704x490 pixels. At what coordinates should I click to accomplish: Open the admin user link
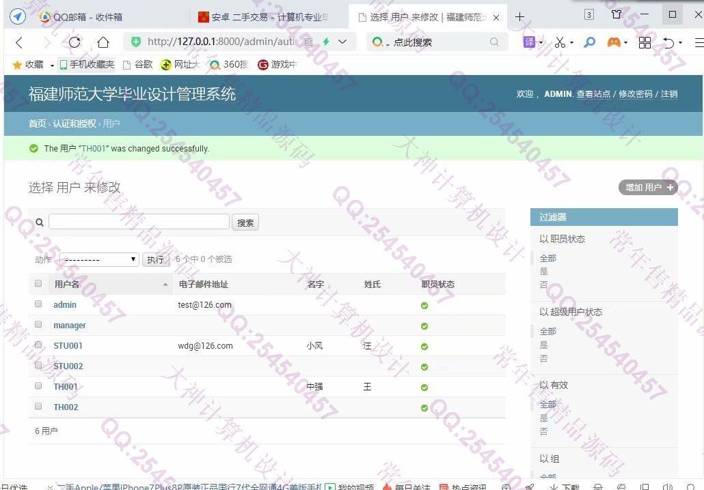(x=65, y=305)
